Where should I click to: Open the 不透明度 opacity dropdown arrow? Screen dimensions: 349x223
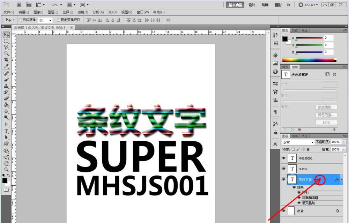pos(344,142)
